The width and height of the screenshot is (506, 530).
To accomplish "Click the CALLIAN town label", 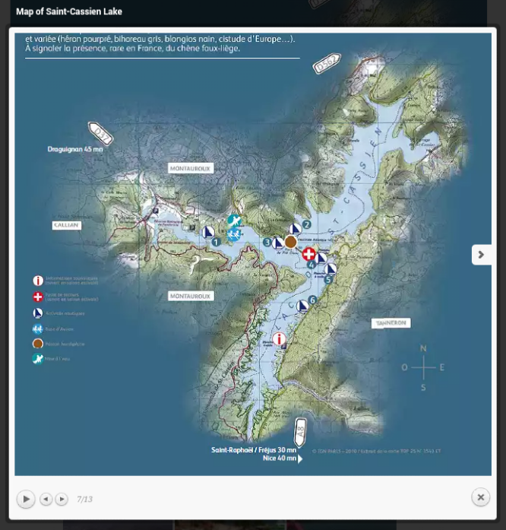I will [x=66, y=225].
